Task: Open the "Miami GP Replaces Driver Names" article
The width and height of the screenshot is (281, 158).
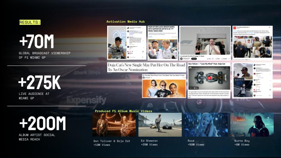Action: 163,43
